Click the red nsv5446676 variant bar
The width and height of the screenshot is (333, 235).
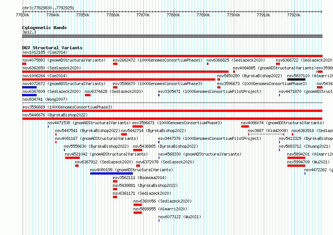coord(172,119)
